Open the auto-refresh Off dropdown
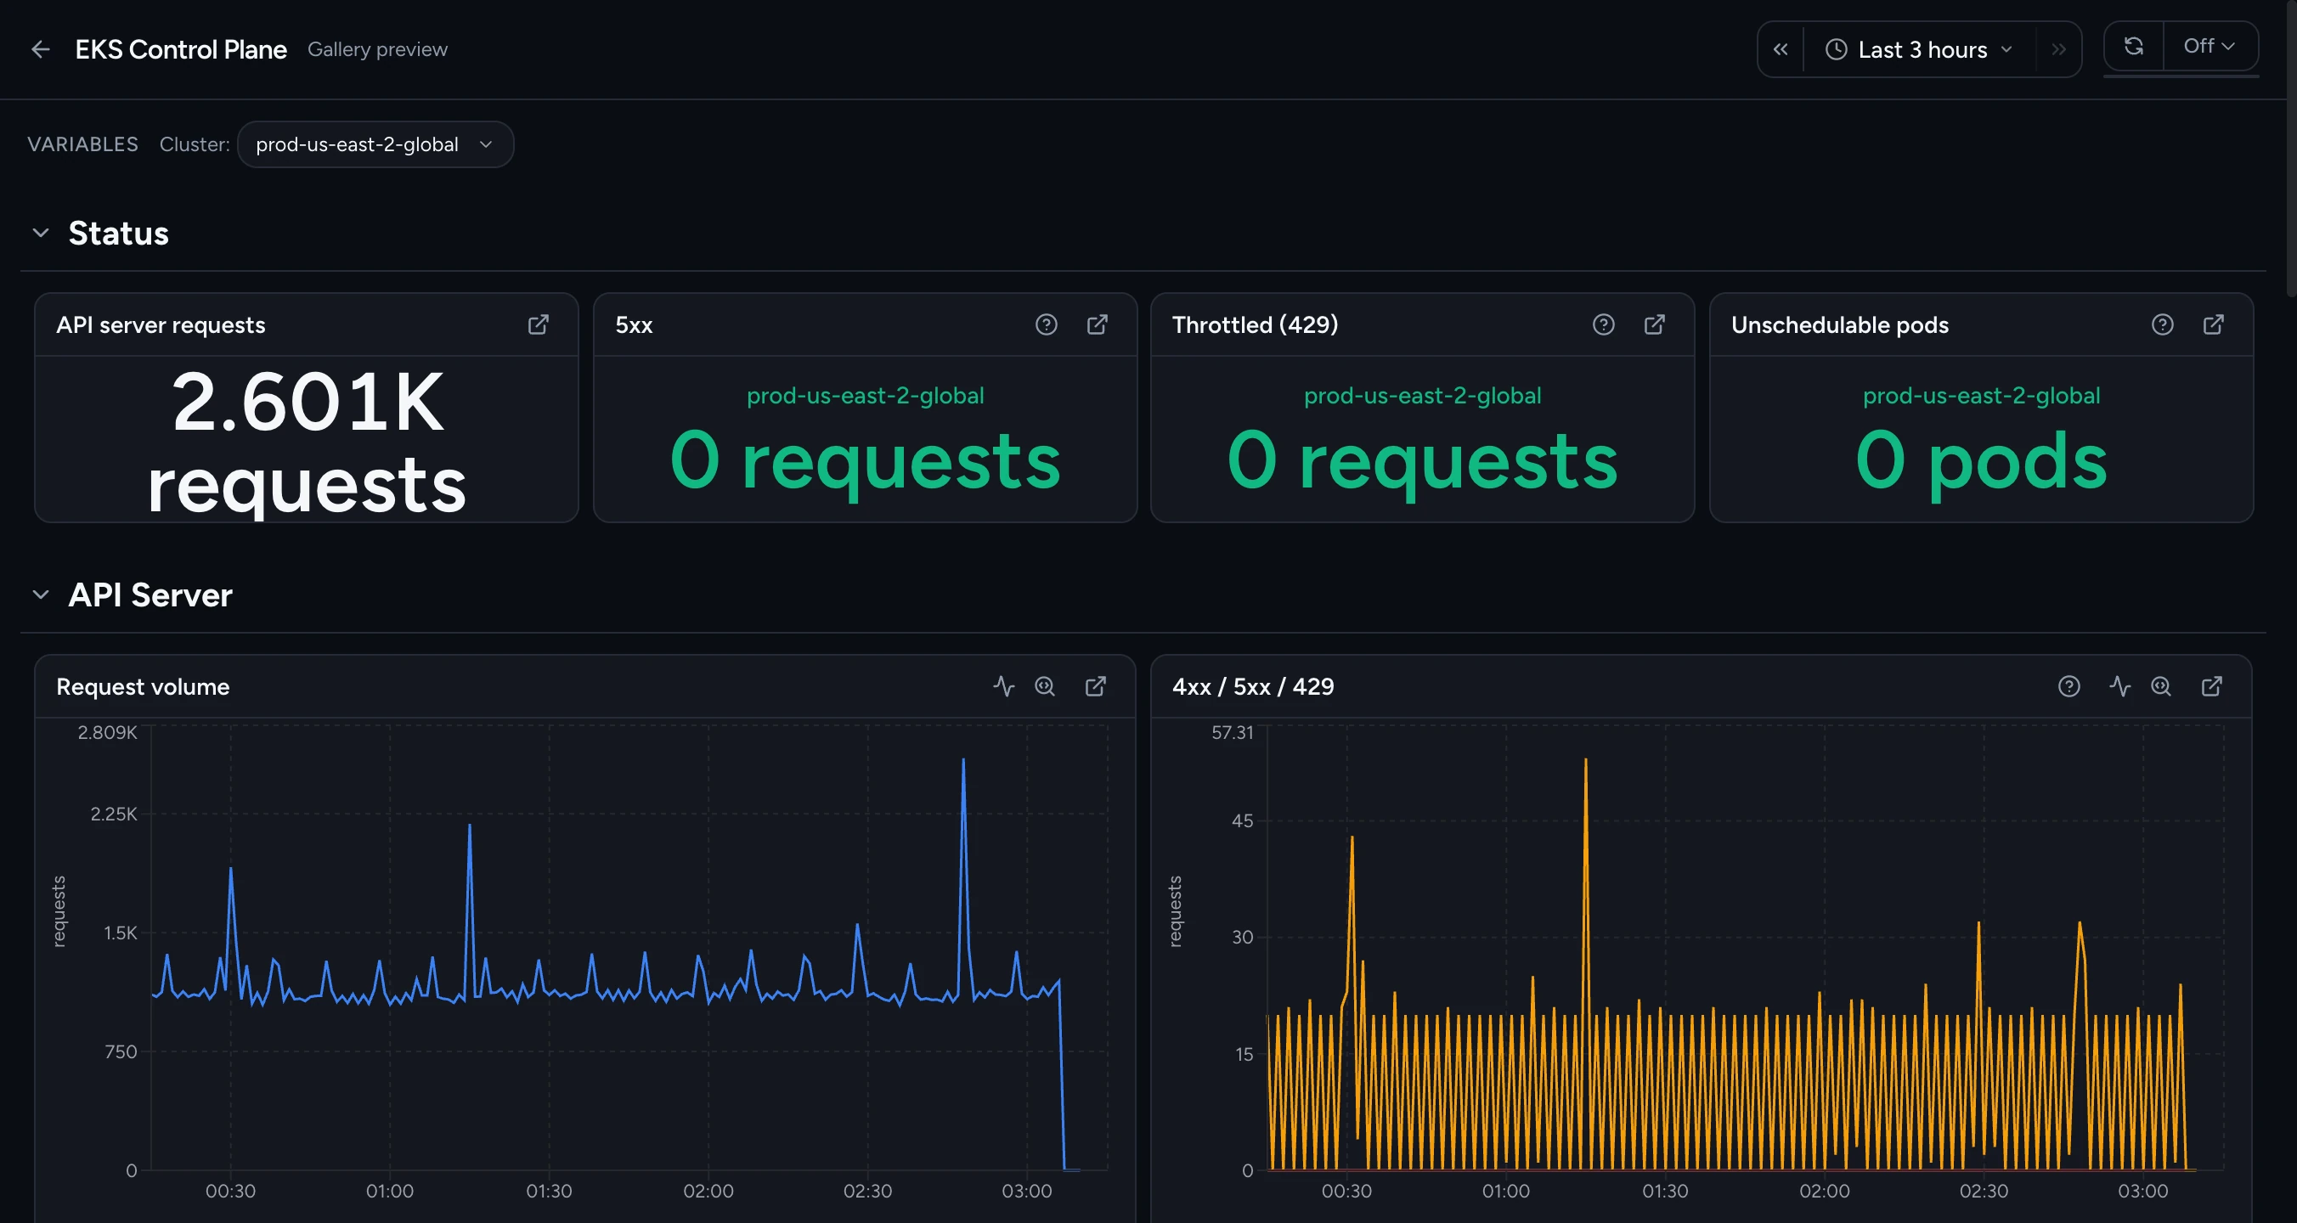Screen dimensions: 2297x1223 point(2210,46)
